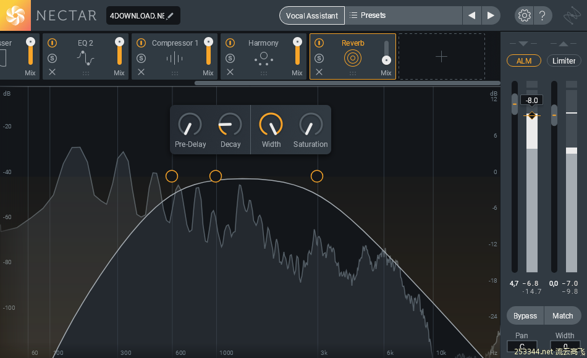587x358 pixels.
Task: Select the EQ 2 module label
Action: [85, 43]
